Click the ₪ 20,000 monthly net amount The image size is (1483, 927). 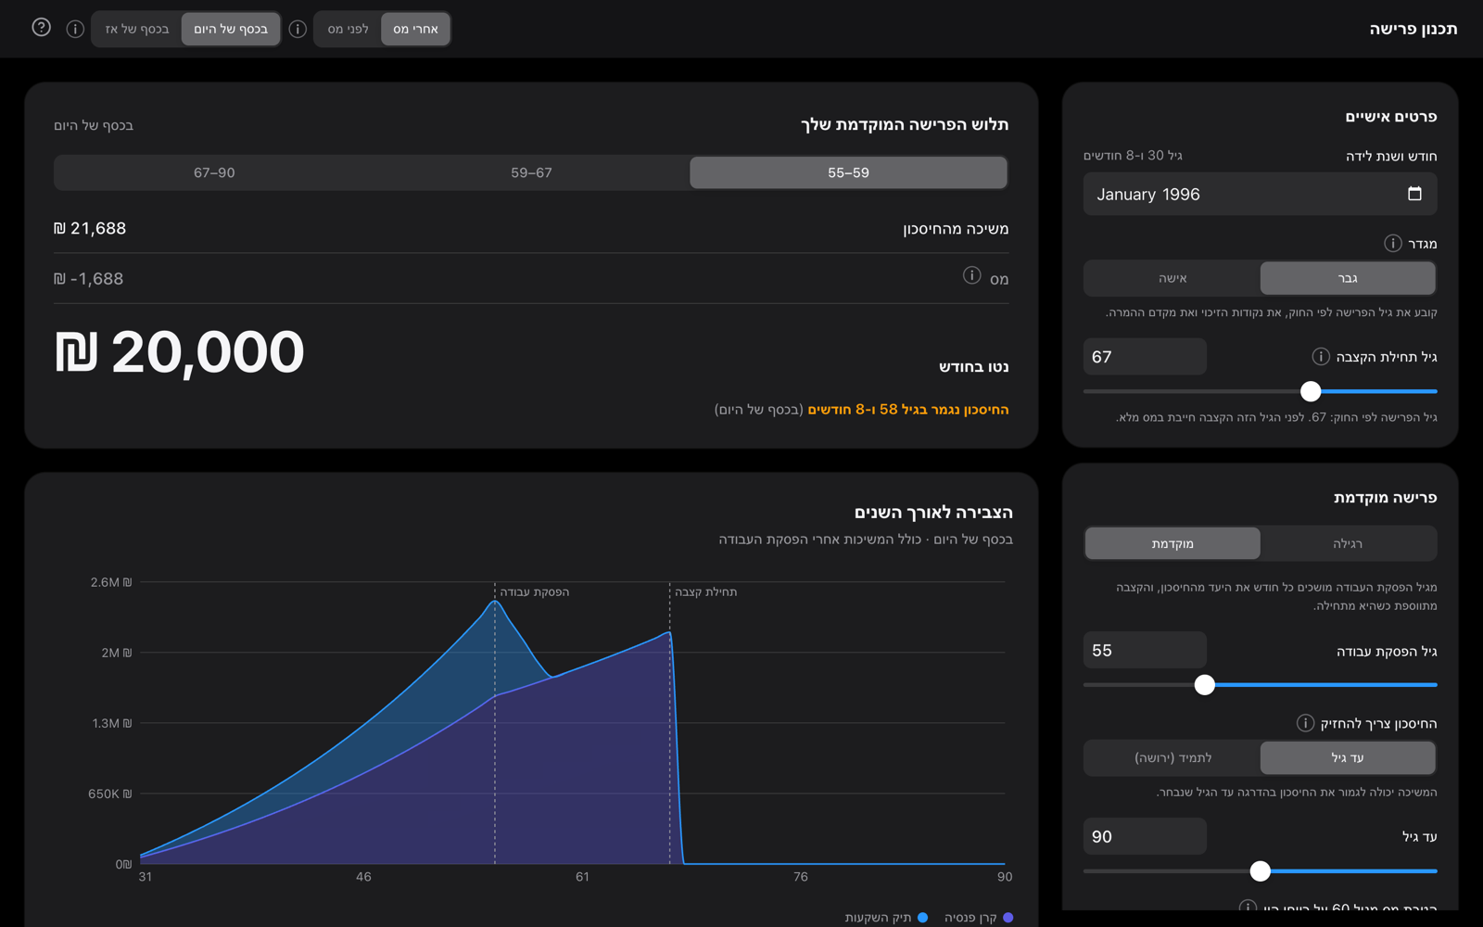179,352
